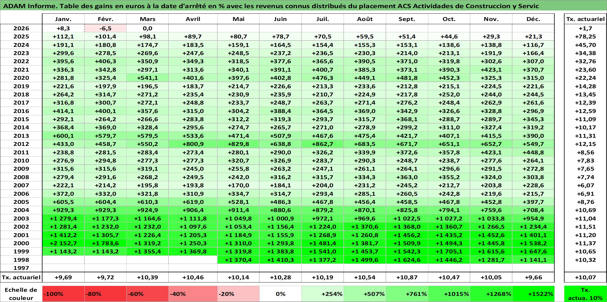The width and height of the screenshot is (607, 302).
Task: Select the 2012 row label
Action: (x=21, y=144)
